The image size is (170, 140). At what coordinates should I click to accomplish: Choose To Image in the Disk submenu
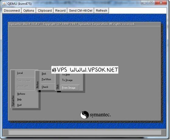point(67,80)
